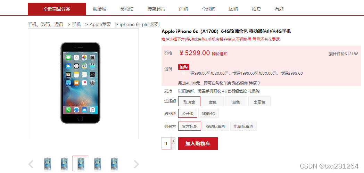Screen dimensions: 364x173
Task: Decrease quantity with the minus button
Action: click(x=173, y=147)
